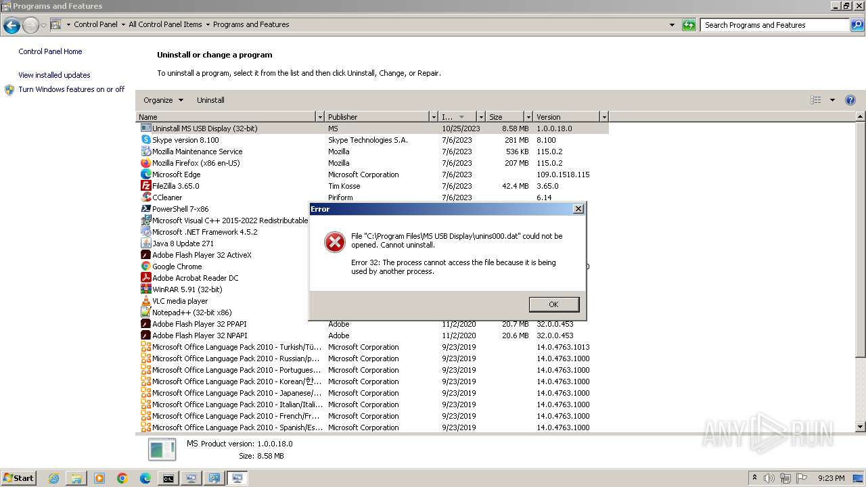Open recent pages dropdown next to Forward

(43, 26)
